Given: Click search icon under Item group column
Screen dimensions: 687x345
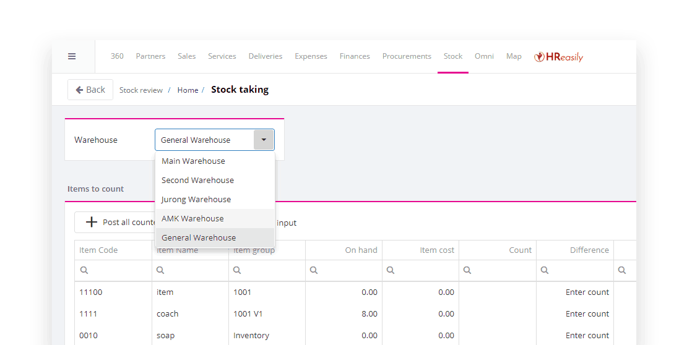Looking at the screenshot, I should click(237, 271).
